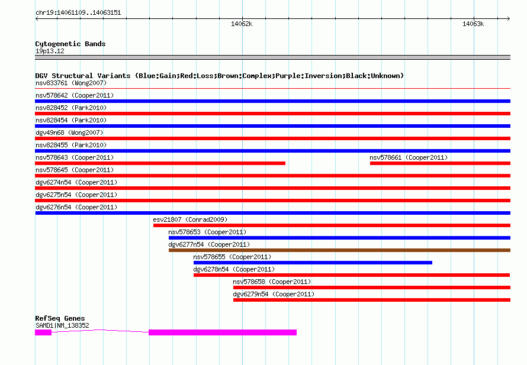Click the nsv833761 (Wong2007) variant label
527x365 pixels.
[71, 83]
